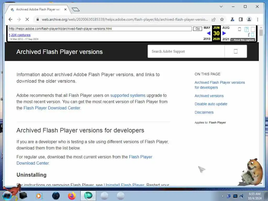Viewport: 268px width, 201px height.
Task: Bookmark this page with the star
Action: pyautogui.click(x=222, y=19)
